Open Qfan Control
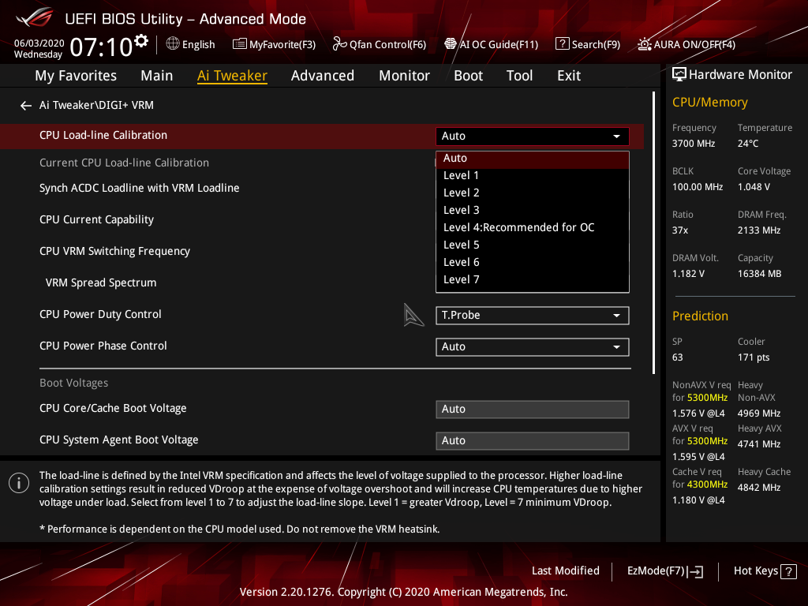The image size is (808, 606). tap(379, 44)
